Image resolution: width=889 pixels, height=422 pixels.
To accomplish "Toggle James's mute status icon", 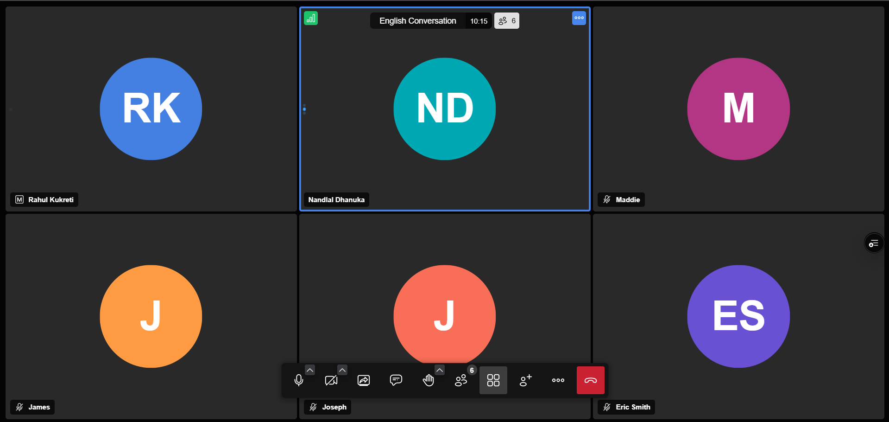I will coord(19,407).
